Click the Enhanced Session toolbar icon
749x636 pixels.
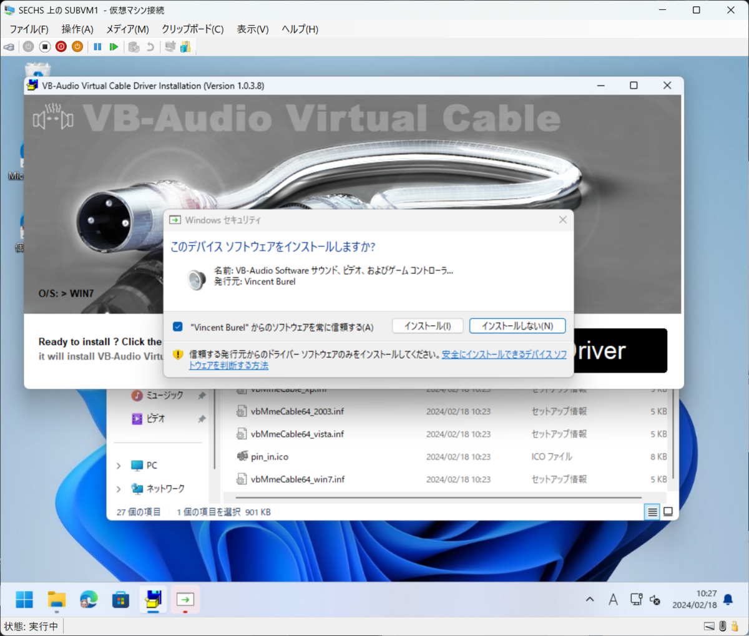click(170, 47)
